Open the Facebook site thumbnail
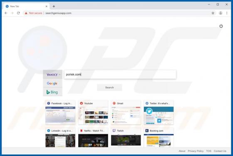233x156 pixels. 60,115
